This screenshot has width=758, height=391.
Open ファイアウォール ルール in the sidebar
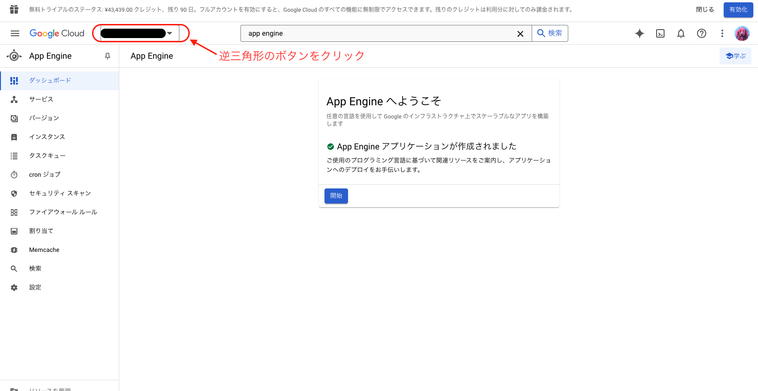pyautogui.click(x=60, y=212)
